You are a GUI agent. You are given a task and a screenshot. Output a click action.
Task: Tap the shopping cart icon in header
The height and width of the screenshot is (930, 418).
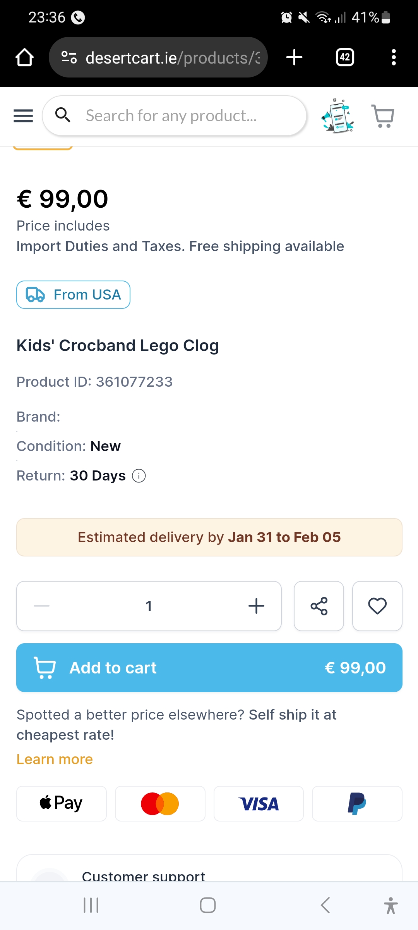pos(383,115)
